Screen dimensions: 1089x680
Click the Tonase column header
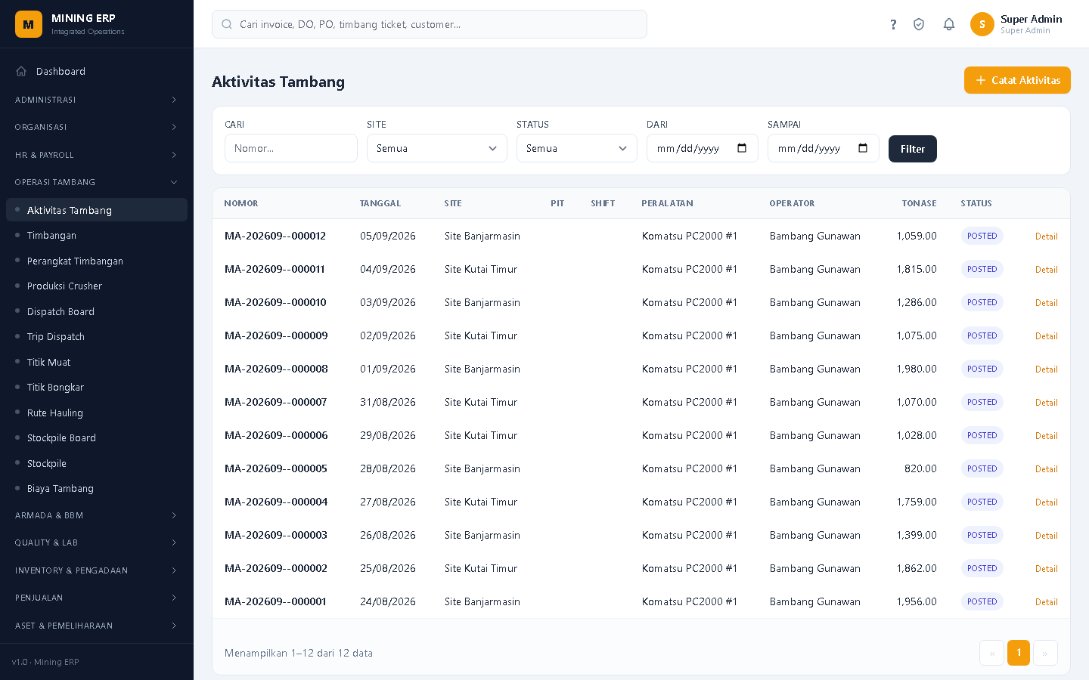coord(919,203)
